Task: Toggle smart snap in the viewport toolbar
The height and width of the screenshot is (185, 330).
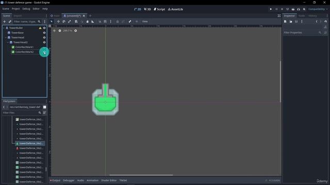Action: pos(100,22)
